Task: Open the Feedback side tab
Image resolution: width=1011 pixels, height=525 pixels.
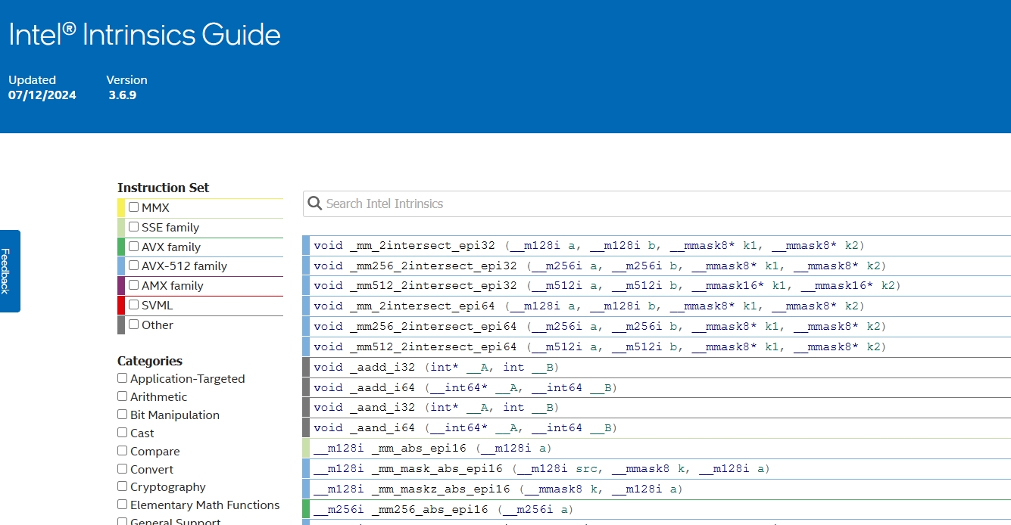Action: click(10, 271)
